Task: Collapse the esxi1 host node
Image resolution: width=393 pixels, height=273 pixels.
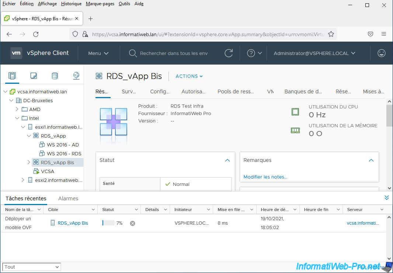Action: [23, 127]
